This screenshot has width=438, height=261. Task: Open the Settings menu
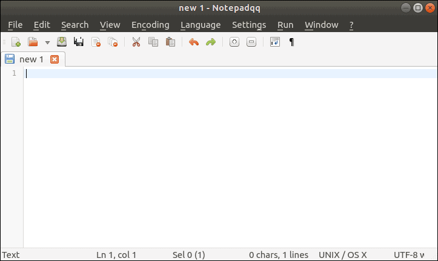point(249,25)
